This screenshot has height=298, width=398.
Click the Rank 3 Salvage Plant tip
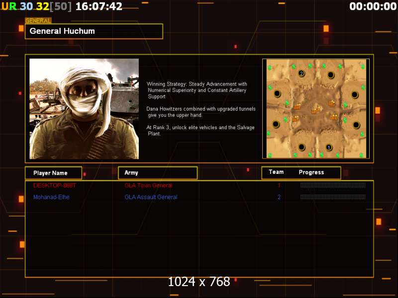tap(200, 131)
